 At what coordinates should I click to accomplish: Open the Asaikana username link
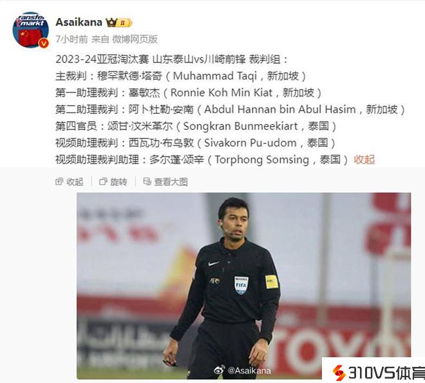(79, 23)
